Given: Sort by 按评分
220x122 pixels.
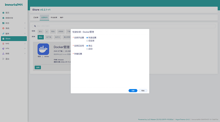Looking at the screenshot, I should point(57,37).
